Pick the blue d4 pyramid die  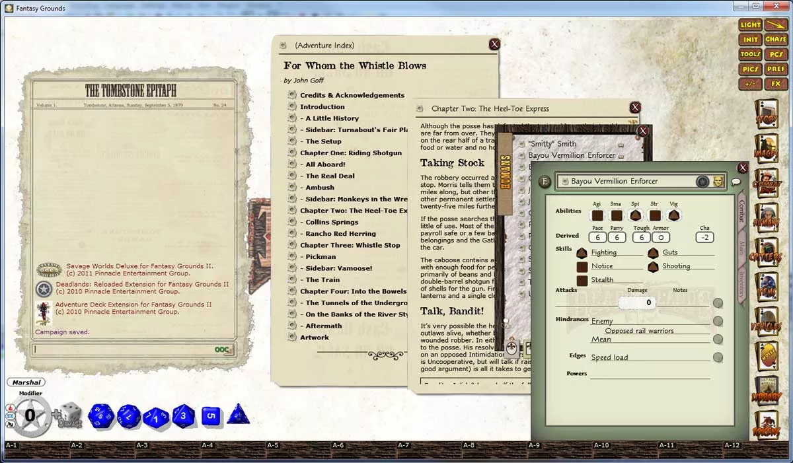(x=238, y=415)
